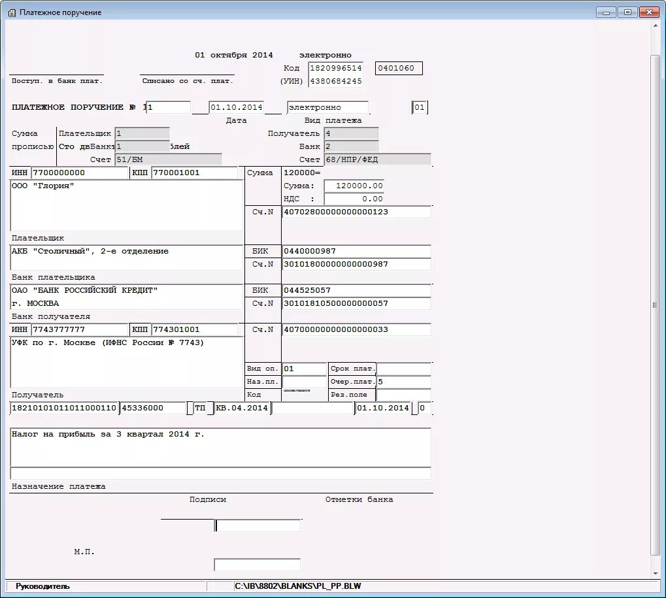The image size is (666, 598).
Task: Click the Получатель code field with 4
Action: pyautogui.click(x=351, y=133)
